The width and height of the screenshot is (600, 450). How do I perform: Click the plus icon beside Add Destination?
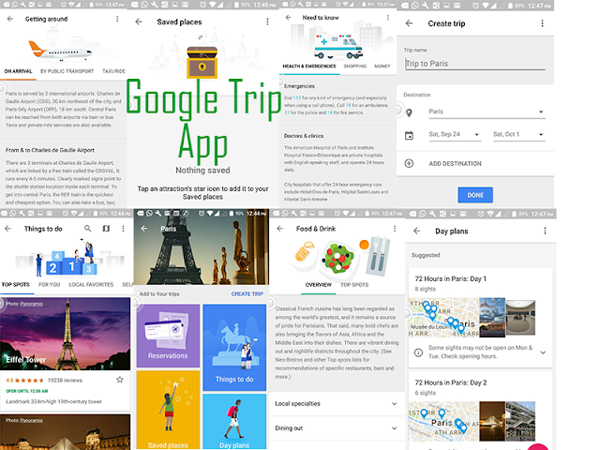pyautogui.click(x=409, y=163)
